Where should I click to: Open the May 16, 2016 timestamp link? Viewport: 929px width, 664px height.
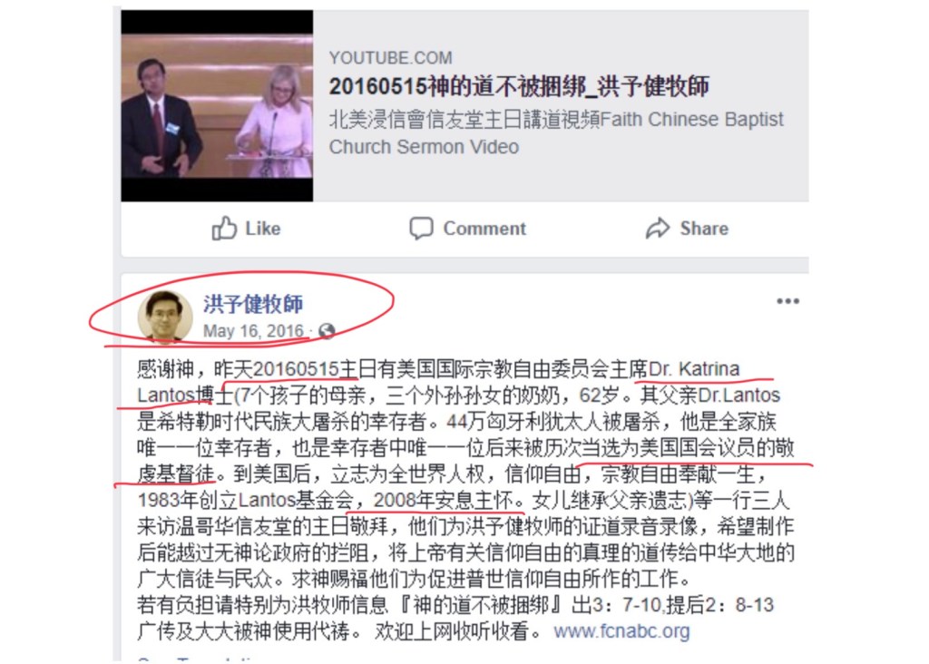[253, 331]
